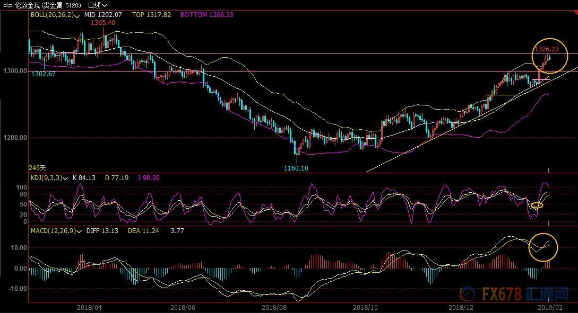Click the 1200.00 price axis label
This screenshot has width=578, height=313.
click(x=15, y=138)
